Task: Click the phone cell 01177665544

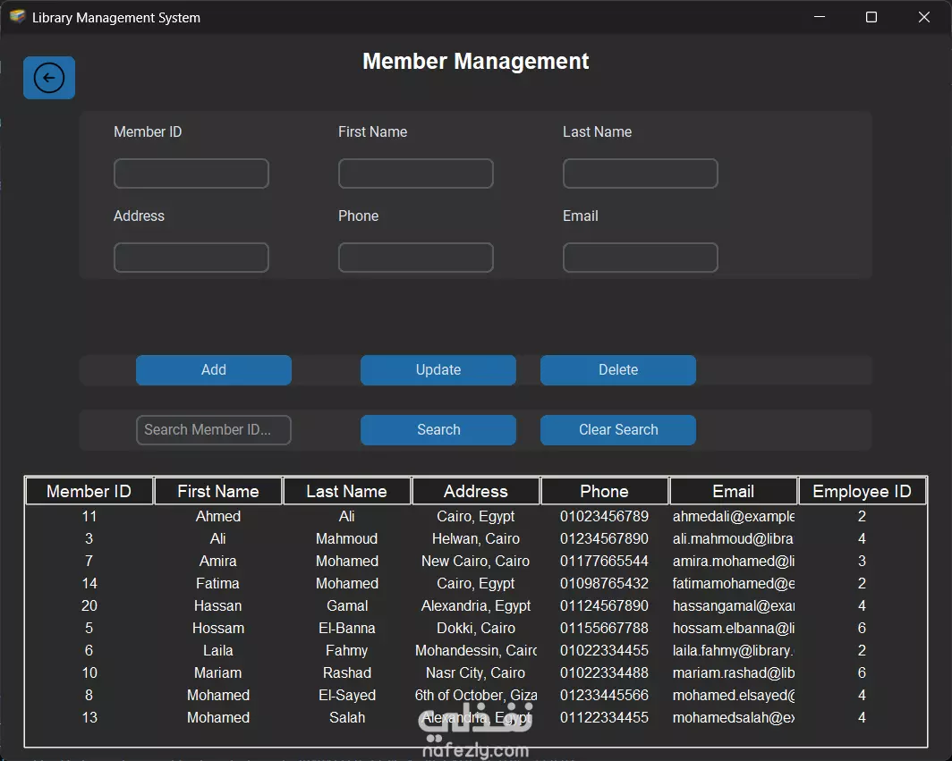Action: coord(604,562)
